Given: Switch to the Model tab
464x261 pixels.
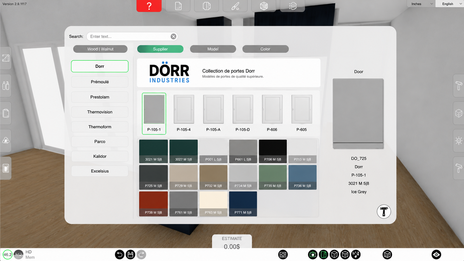Looking at the screenshot, I should (213, 49).
